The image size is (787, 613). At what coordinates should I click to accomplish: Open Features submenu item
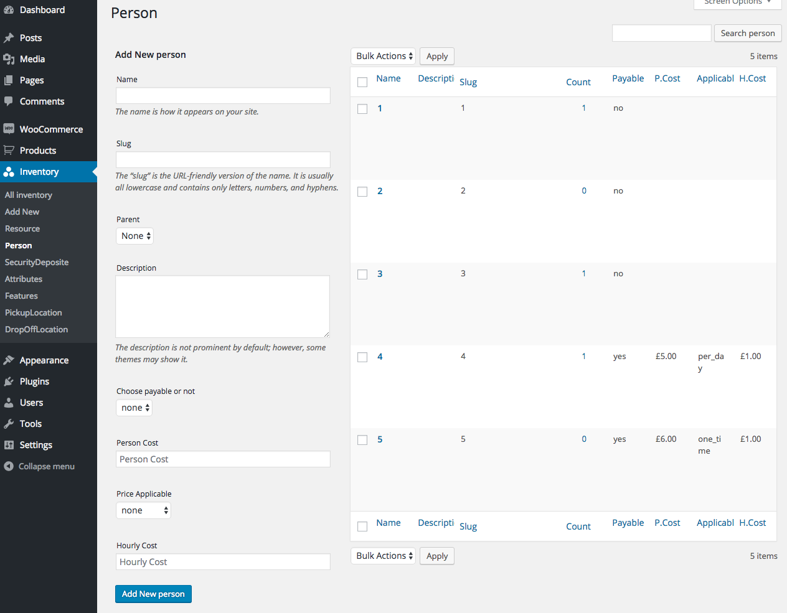tap(21, 296)
